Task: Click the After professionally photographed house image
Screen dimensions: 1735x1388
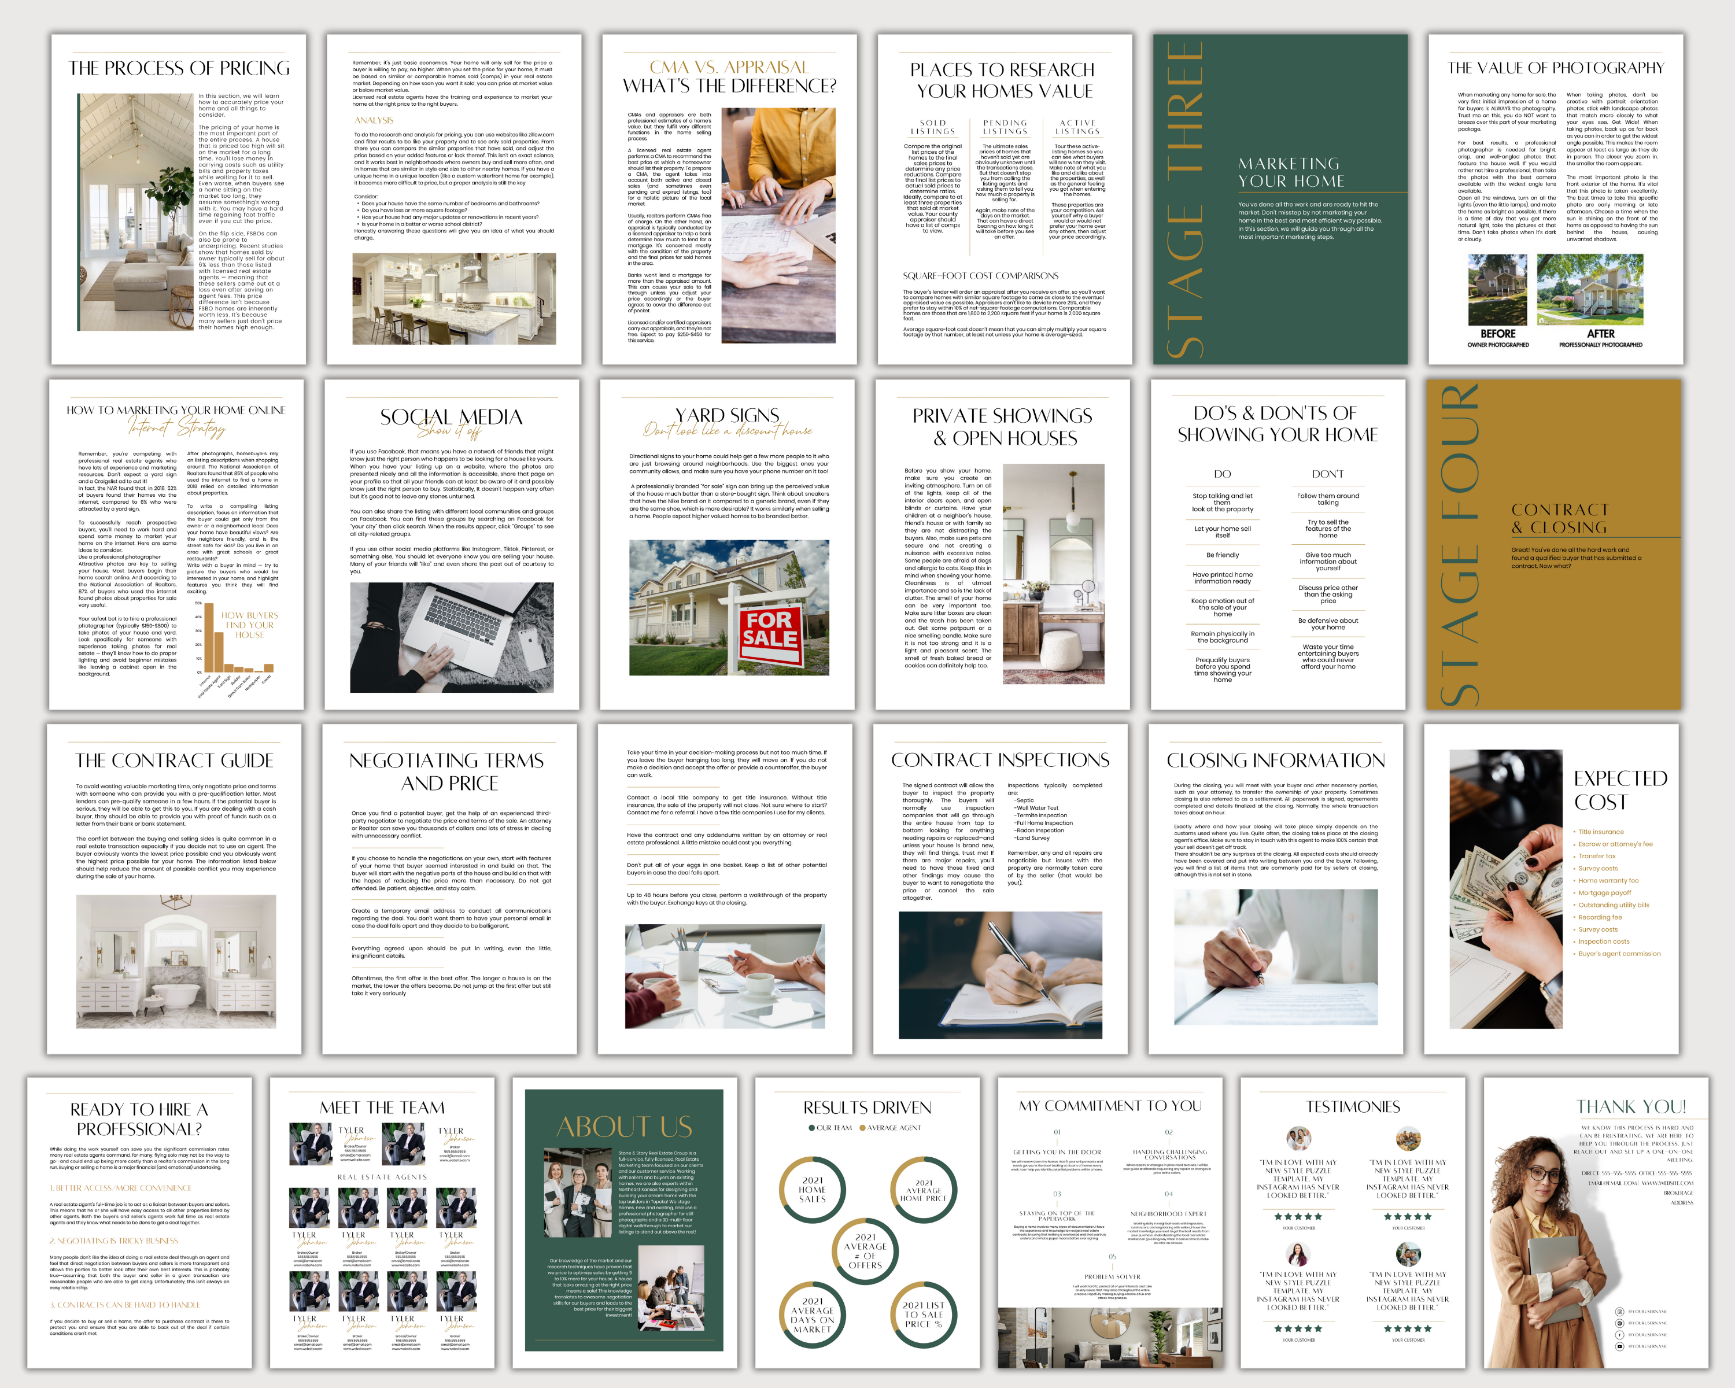Action: pyautogui.click(x=1589, y=290)
